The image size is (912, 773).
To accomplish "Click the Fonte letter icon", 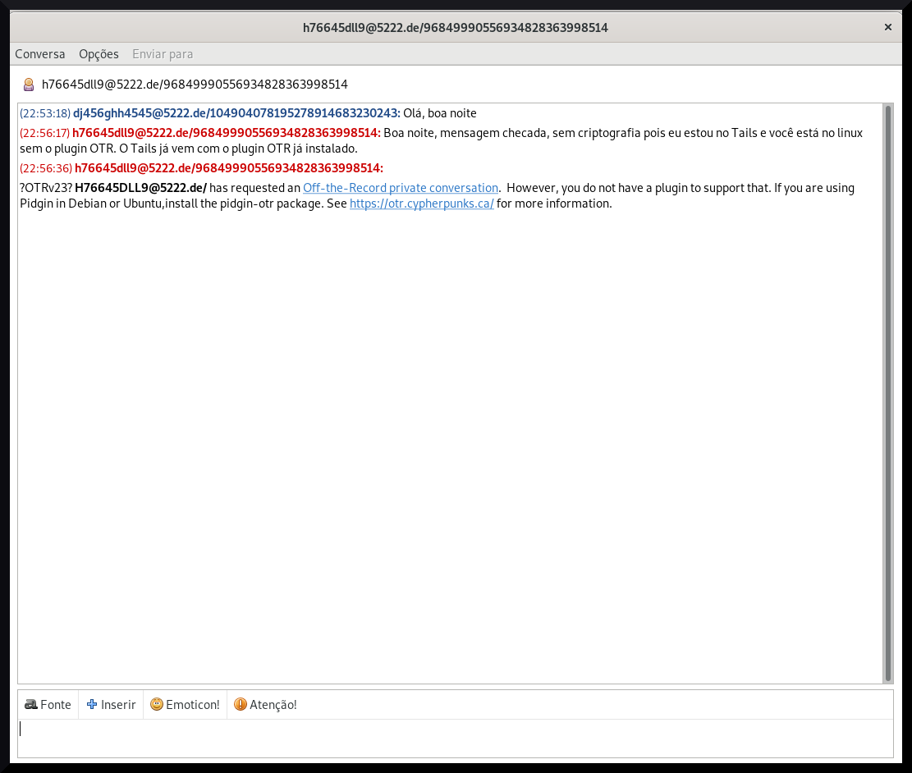I will (31, 704).
